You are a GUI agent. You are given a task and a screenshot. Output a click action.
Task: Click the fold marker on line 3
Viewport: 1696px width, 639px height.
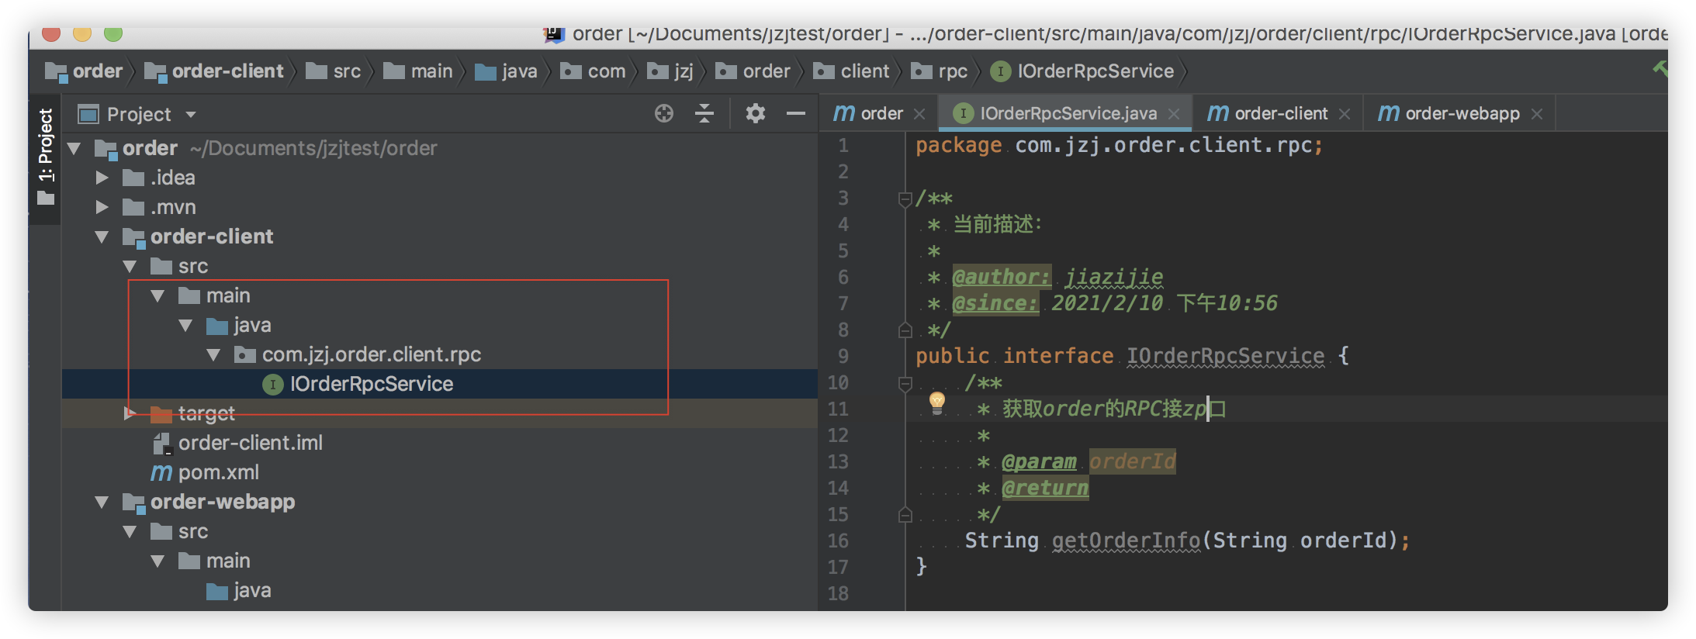(904, 199)
